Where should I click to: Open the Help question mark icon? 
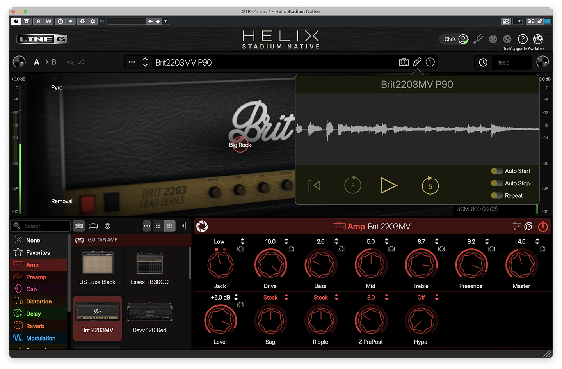(x=523, y=39)
